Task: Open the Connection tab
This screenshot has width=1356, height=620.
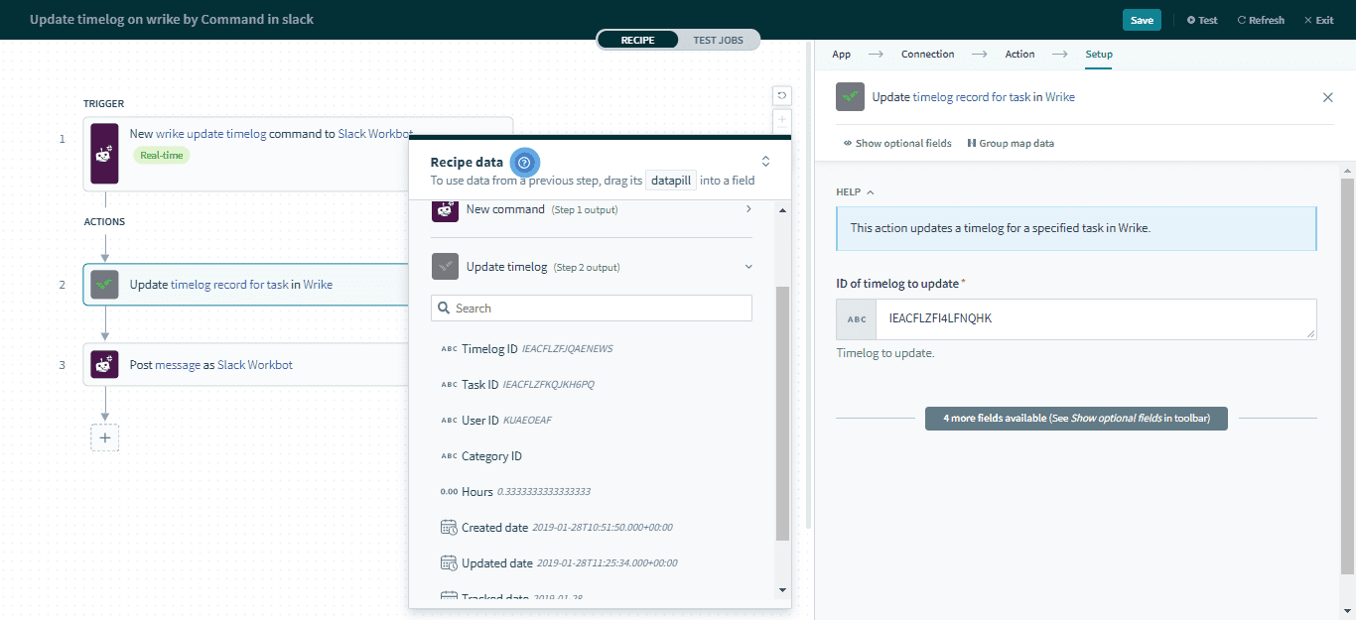Action: click(927, 55)
